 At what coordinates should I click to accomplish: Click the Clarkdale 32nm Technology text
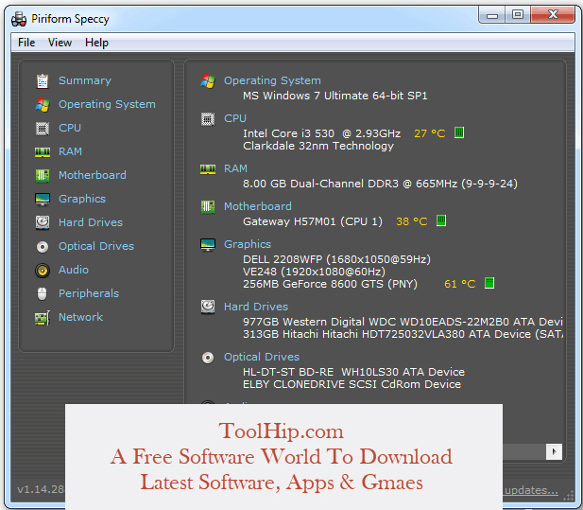point(318,146)
